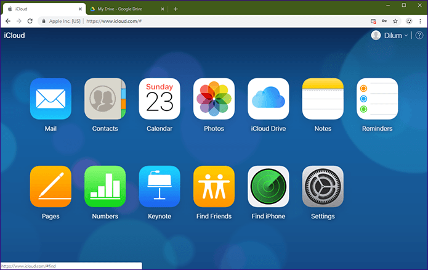Open the Contacts app icon
428x270 pixels.
(105, 99)
